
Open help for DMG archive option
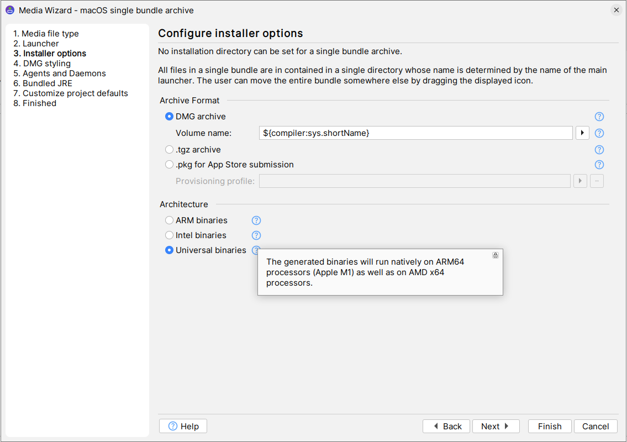tap(599, 117)
